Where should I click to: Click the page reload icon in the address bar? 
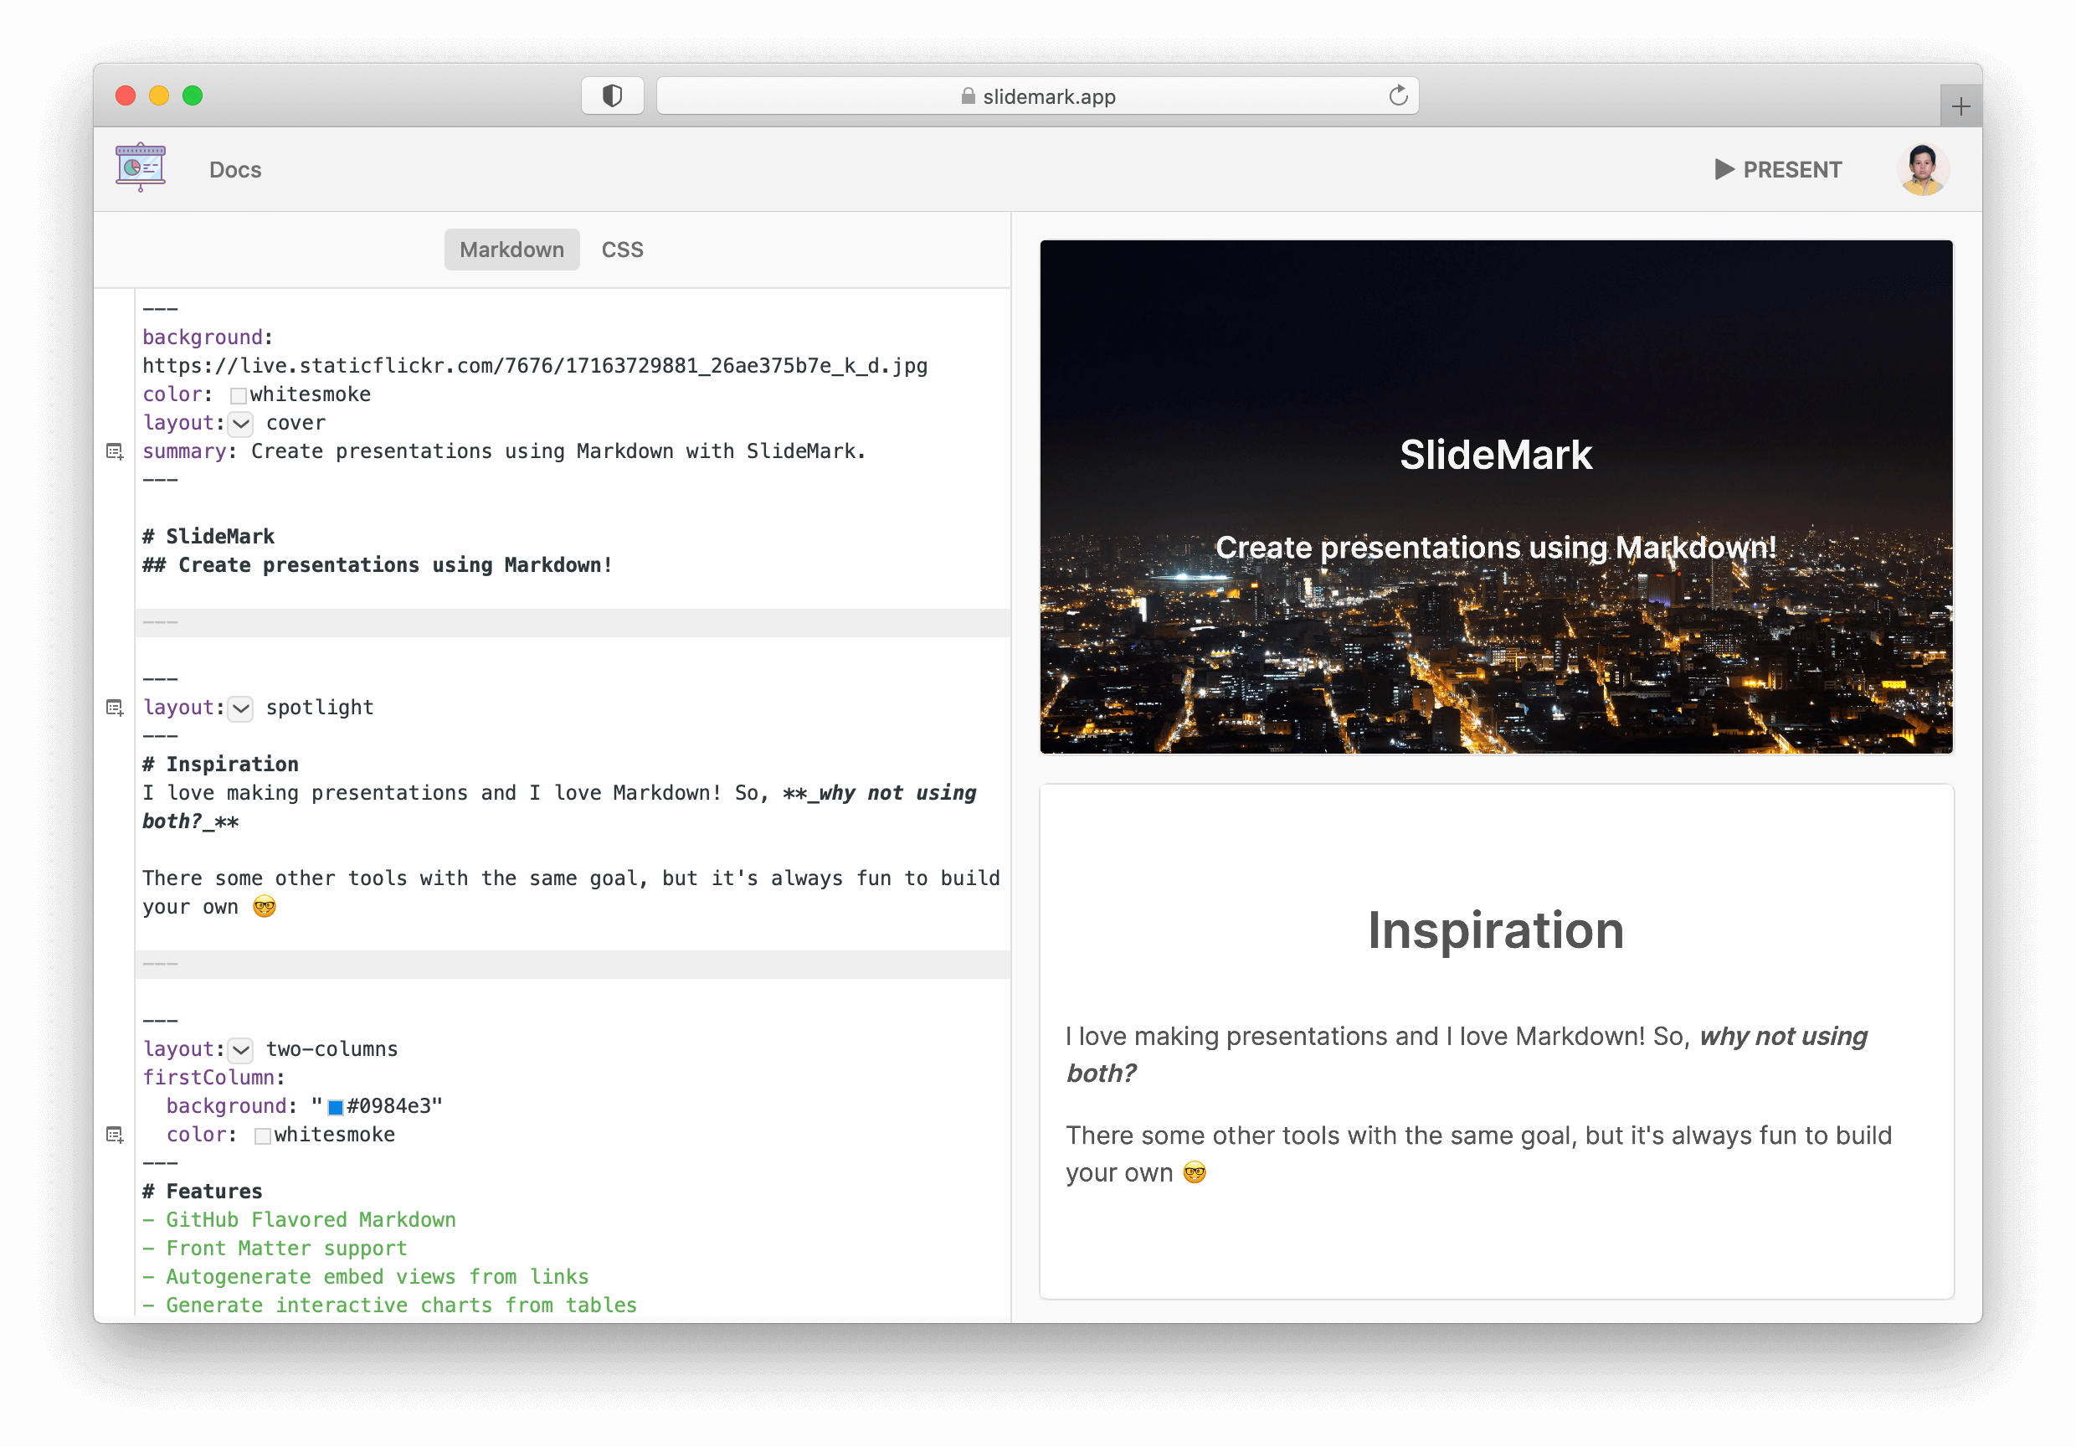click(x=1398, y=95)
